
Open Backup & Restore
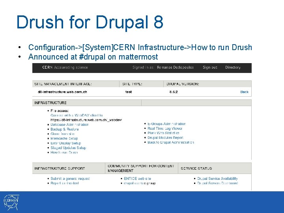64,129
